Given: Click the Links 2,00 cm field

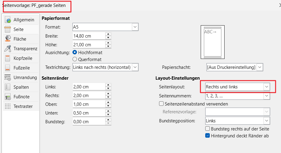Looking at the screenshot, I should pyautogui.click(x=89, y=87).
